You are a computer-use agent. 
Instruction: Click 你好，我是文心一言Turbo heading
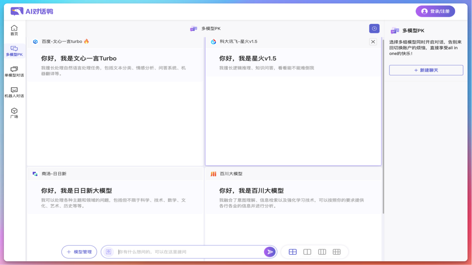79,58
